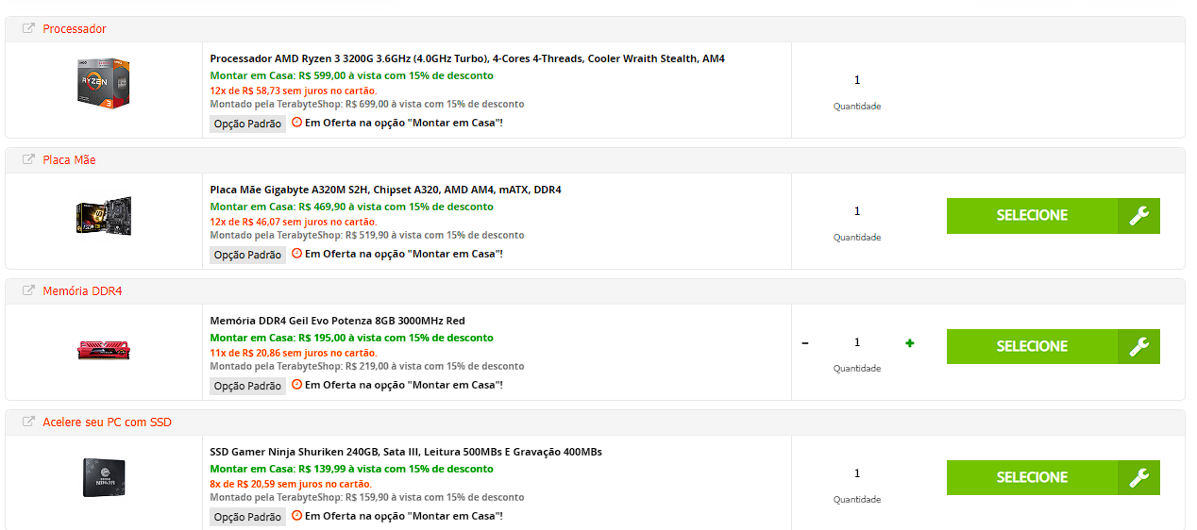The width and height of the screenshot is (1197, 530).
Task: Click clock offer icon in memory row
Action: coord(296,384)
